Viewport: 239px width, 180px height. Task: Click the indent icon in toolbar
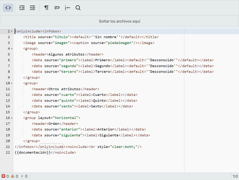point(22,8)
